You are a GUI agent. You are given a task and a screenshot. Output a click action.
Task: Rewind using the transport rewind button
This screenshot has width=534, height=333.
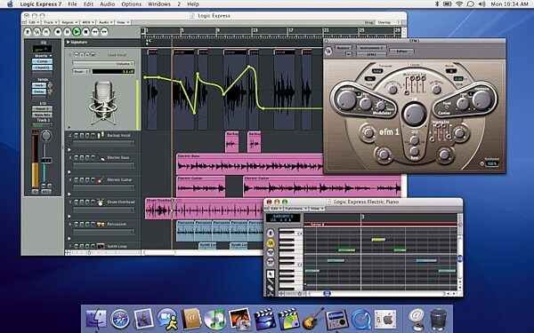[x=95, y=32]
